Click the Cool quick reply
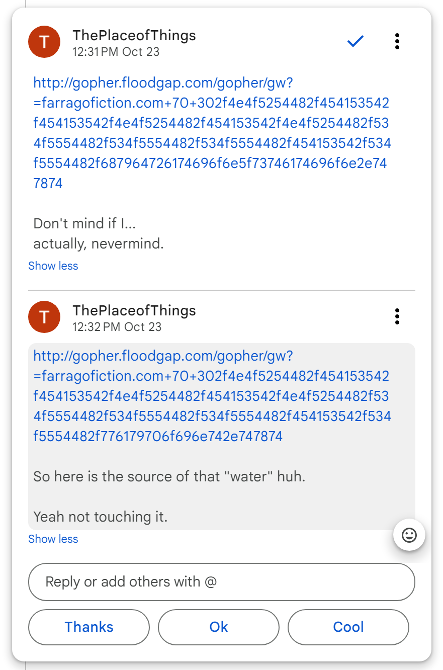The width and height of the screenshot is (443, 670). pyautogui.click(x=348, y=627)
